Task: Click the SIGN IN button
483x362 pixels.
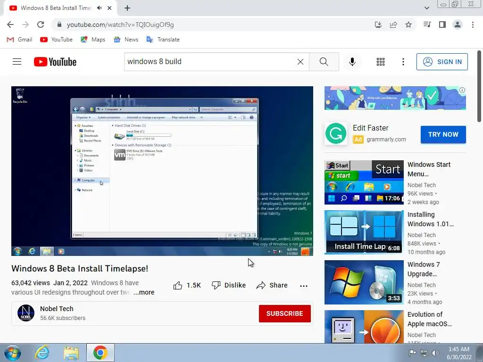Action: coord(442,62)
